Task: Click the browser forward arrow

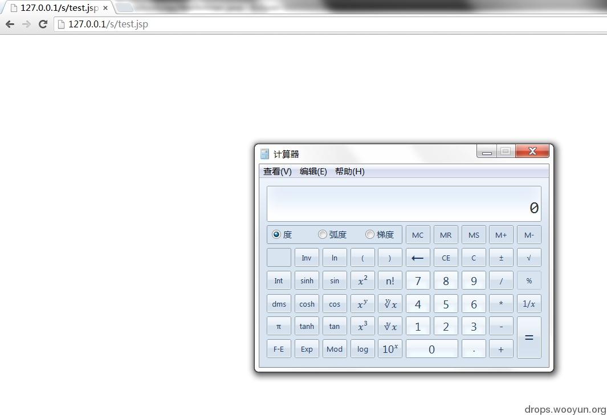Action: (x=26, y=24)
